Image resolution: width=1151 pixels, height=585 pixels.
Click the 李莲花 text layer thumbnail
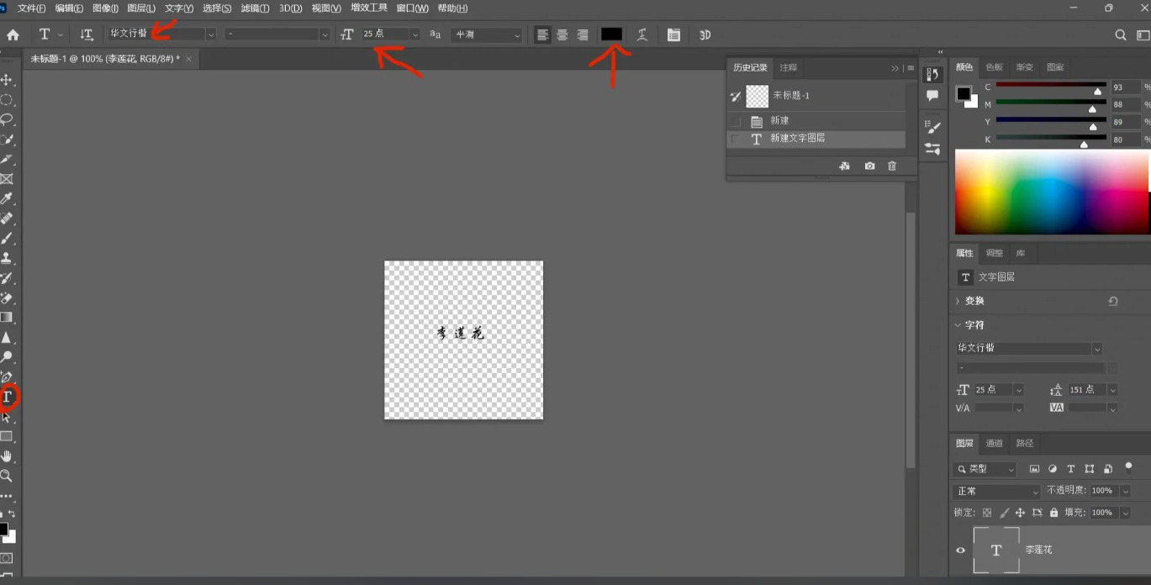[996, 551]
